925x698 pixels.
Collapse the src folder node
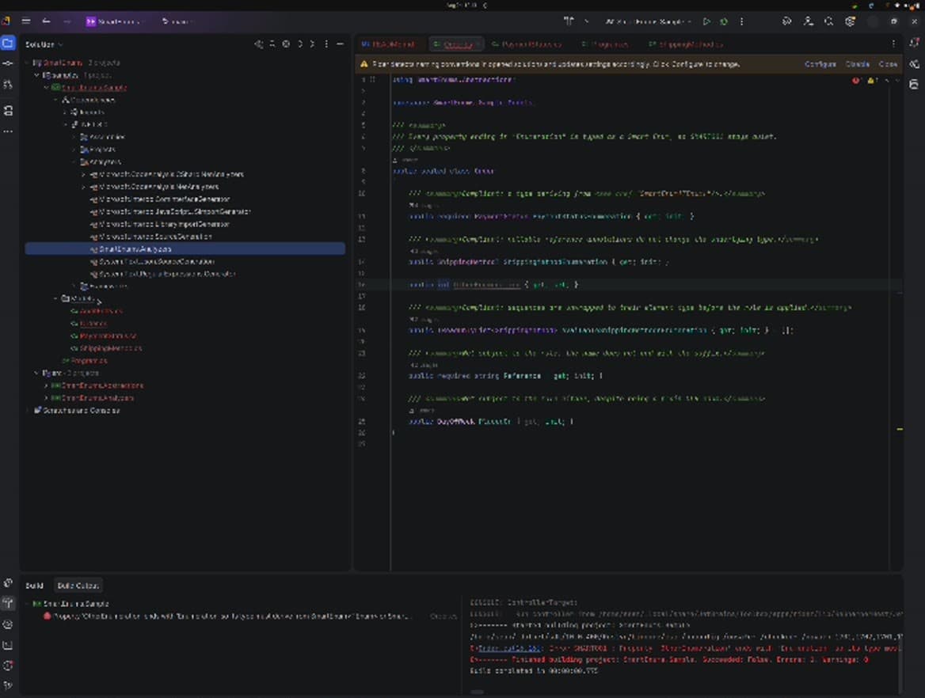(x=36, y=374)
